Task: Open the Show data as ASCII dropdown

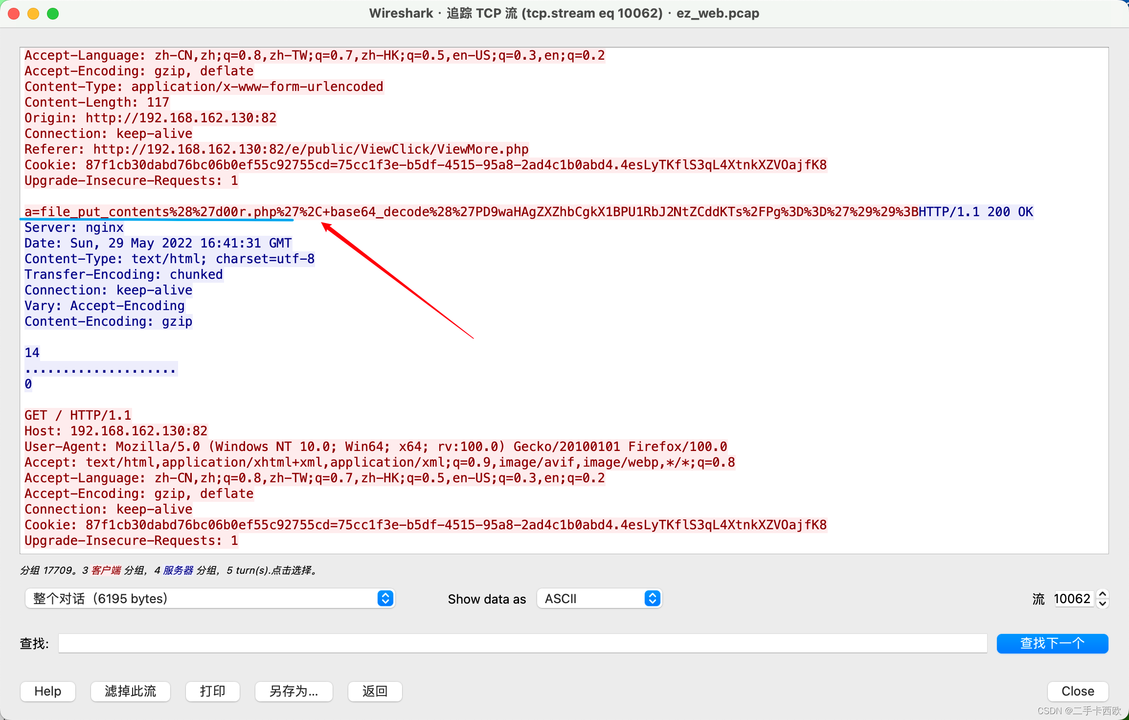Action: pyautogui.click(x=599, y=599)
